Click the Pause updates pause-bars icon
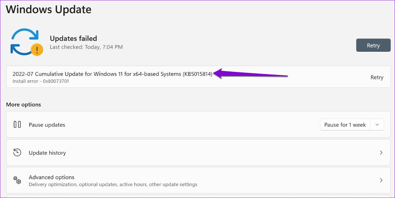The width and height of the screenshot is (395, 198). tap(17, 125)
